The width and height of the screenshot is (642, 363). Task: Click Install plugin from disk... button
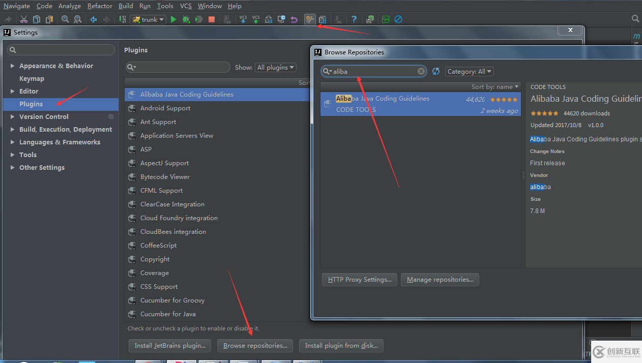click(341, 346)
